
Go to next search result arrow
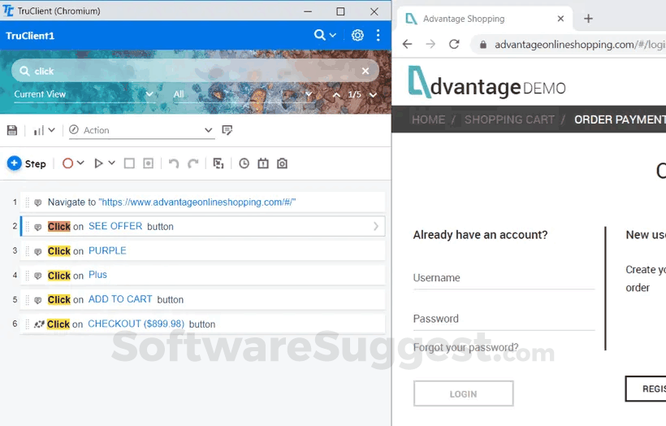pos(373,95)
